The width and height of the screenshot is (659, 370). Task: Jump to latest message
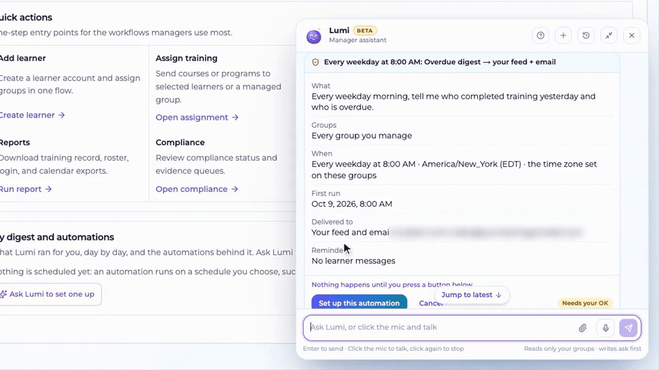coord(471,295)
